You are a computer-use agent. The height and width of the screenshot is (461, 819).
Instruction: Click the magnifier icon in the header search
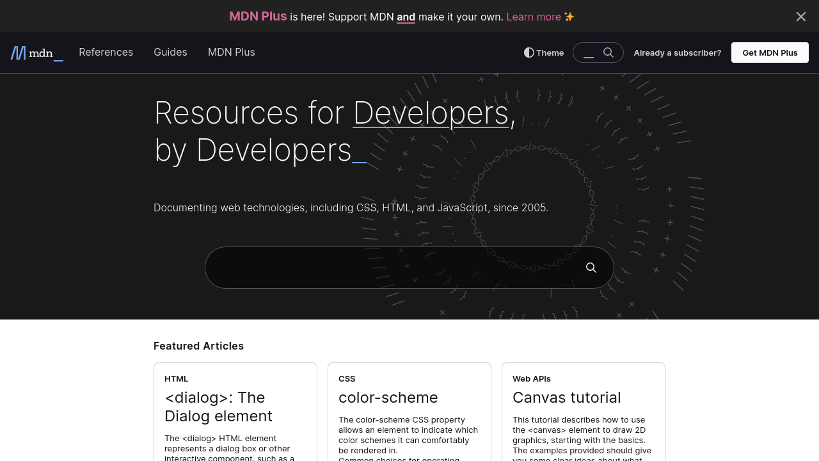[608, 53]
